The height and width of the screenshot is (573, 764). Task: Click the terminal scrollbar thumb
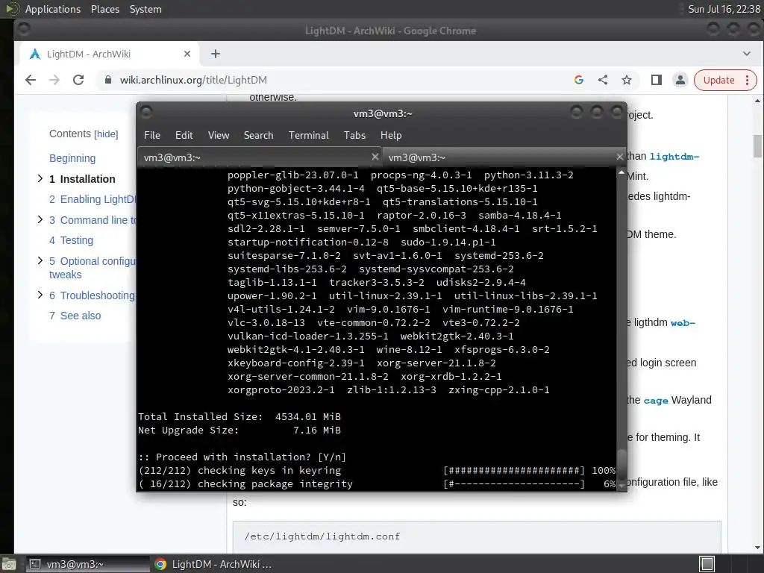pos(621,464)
